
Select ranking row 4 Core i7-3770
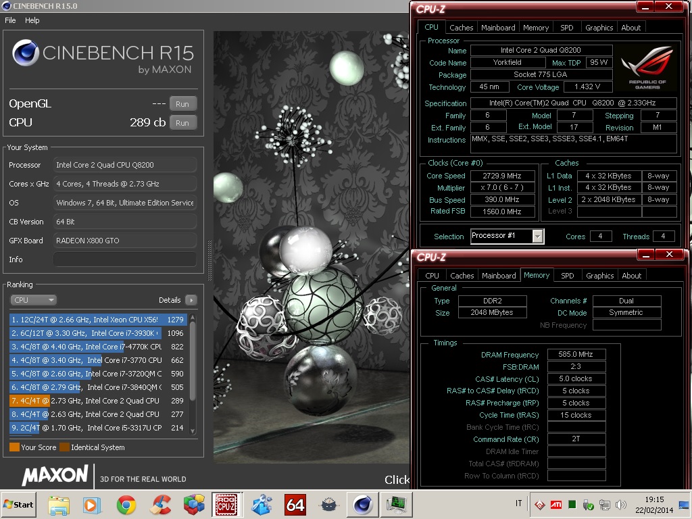point(97,360)
